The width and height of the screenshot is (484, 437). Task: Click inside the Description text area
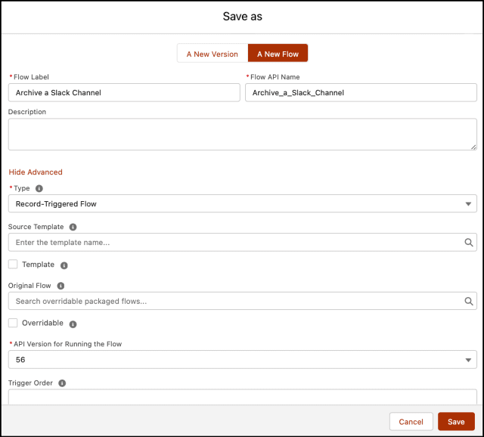point(242,134)
